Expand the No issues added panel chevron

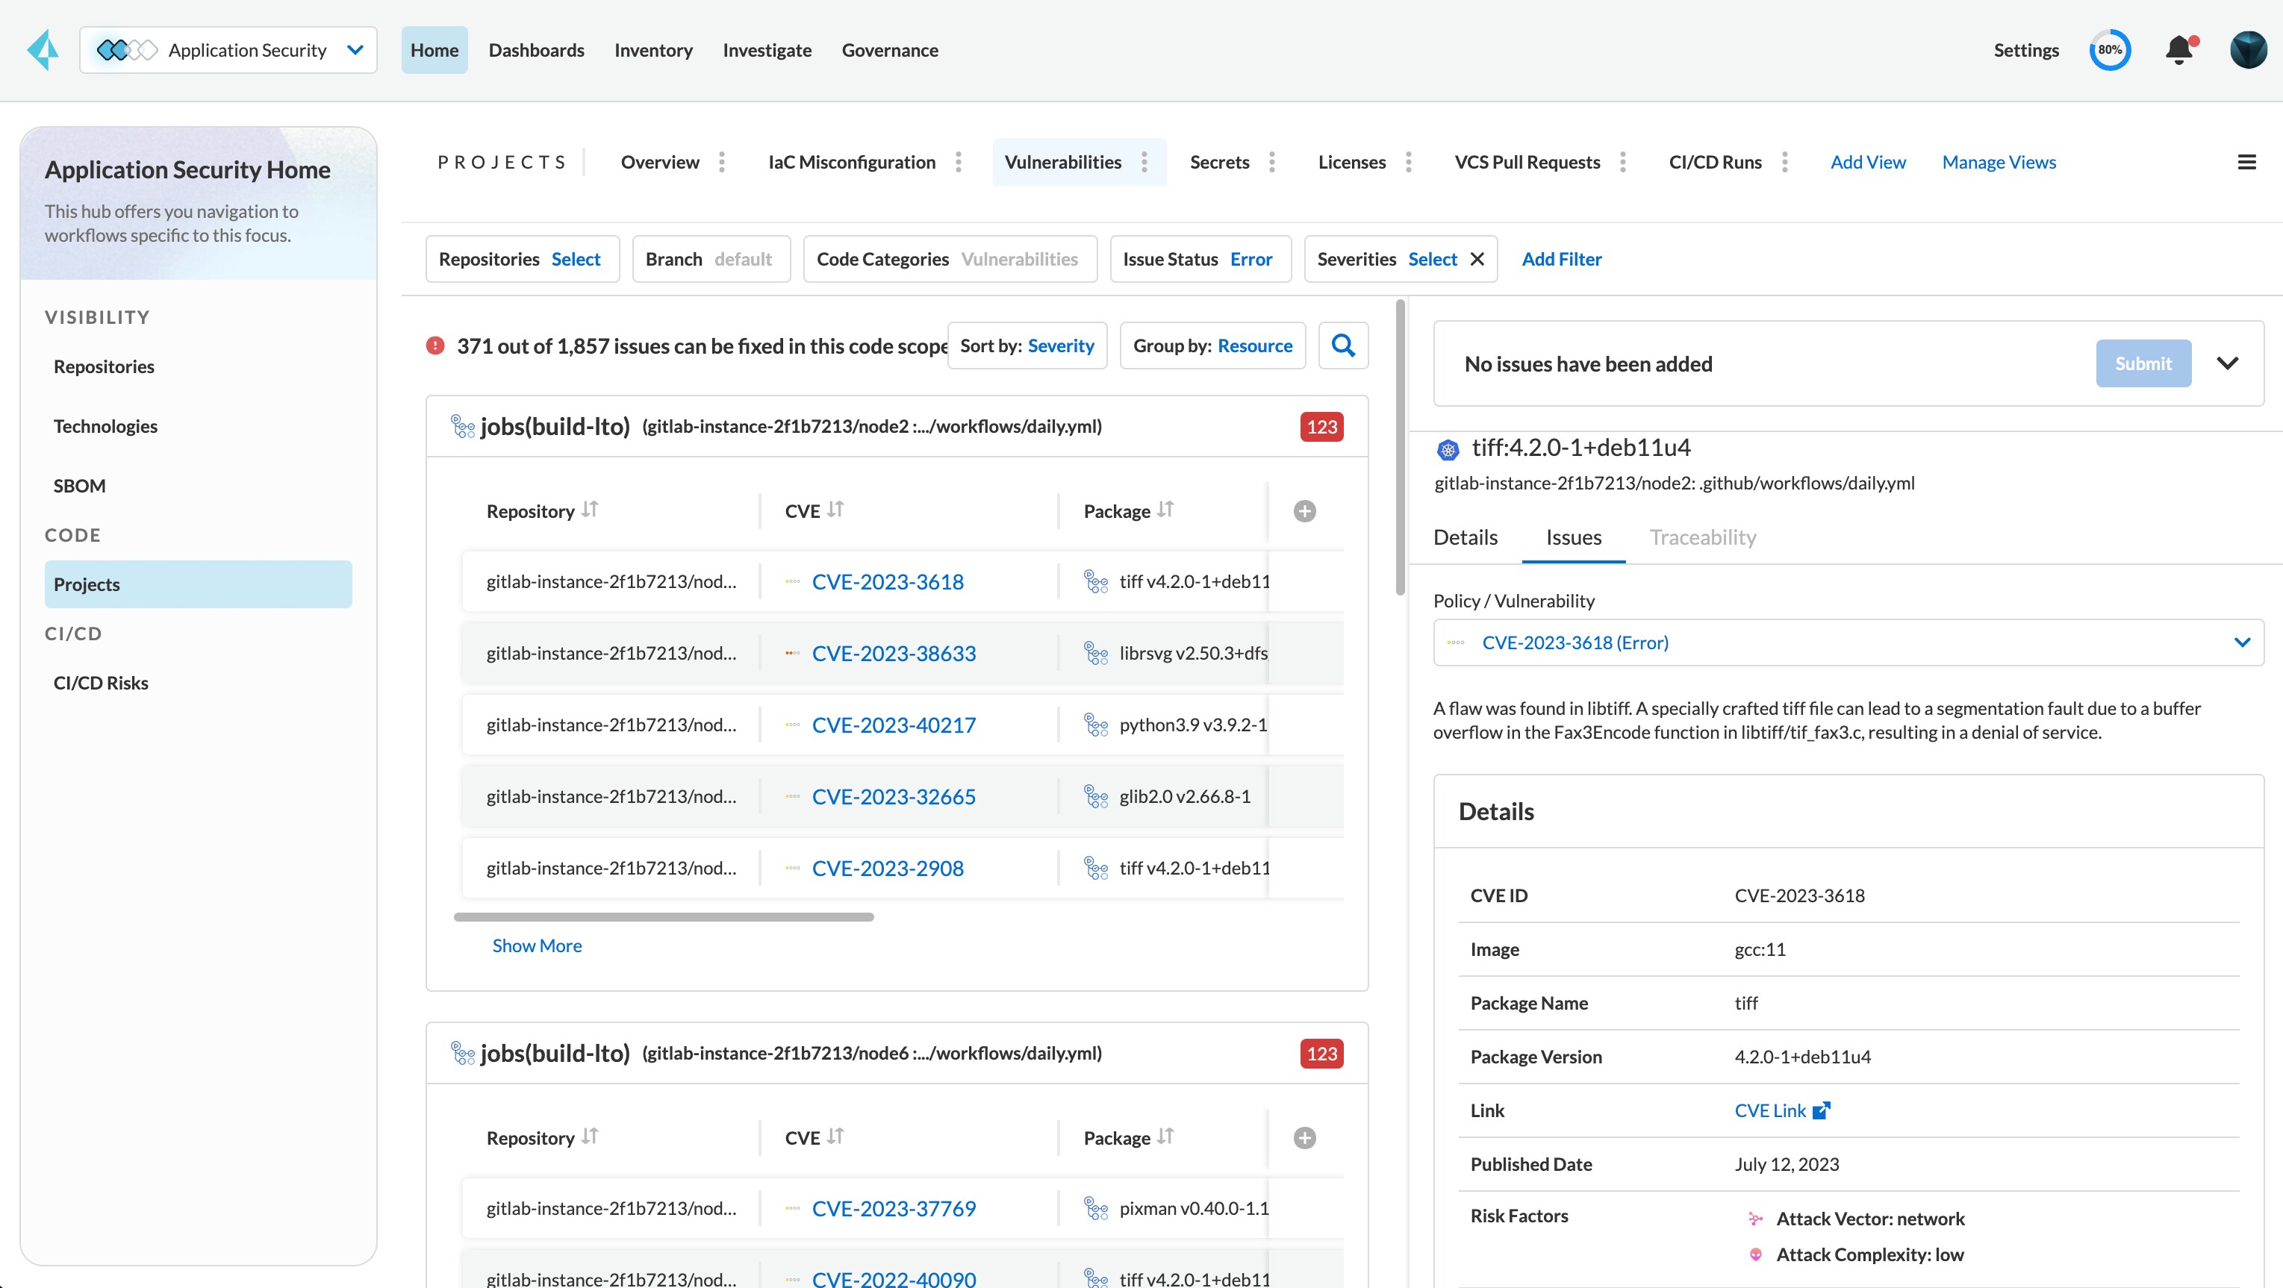coord(2226,364)
